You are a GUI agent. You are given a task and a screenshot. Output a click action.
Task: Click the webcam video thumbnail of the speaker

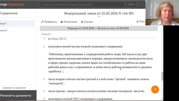coord(162,13)
